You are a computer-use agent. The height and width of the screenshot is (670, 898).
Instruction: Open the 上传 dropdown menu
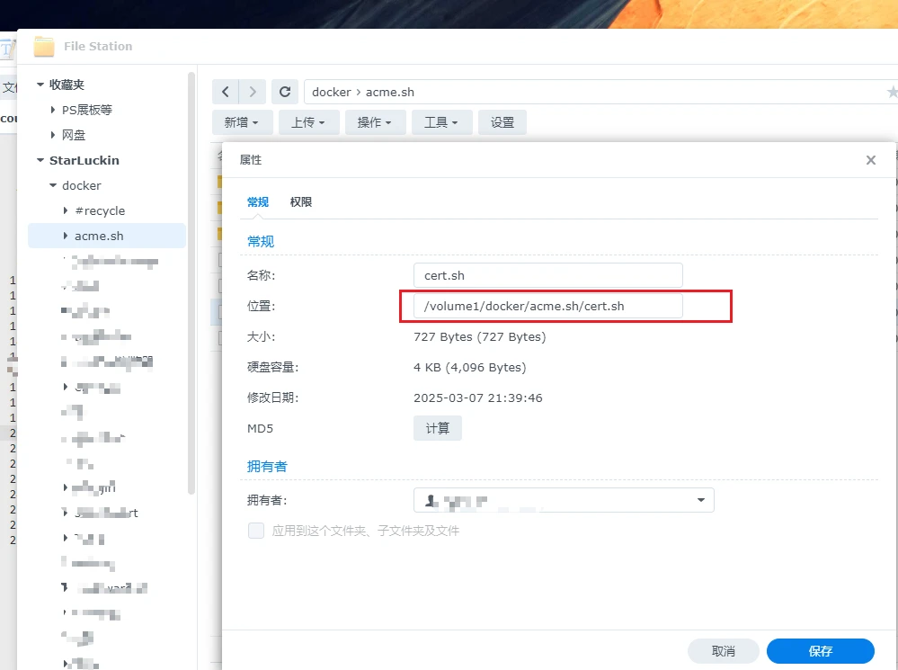point(308,122)
